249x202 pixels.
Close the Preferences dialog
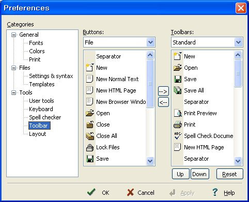[x=241, y=8]
